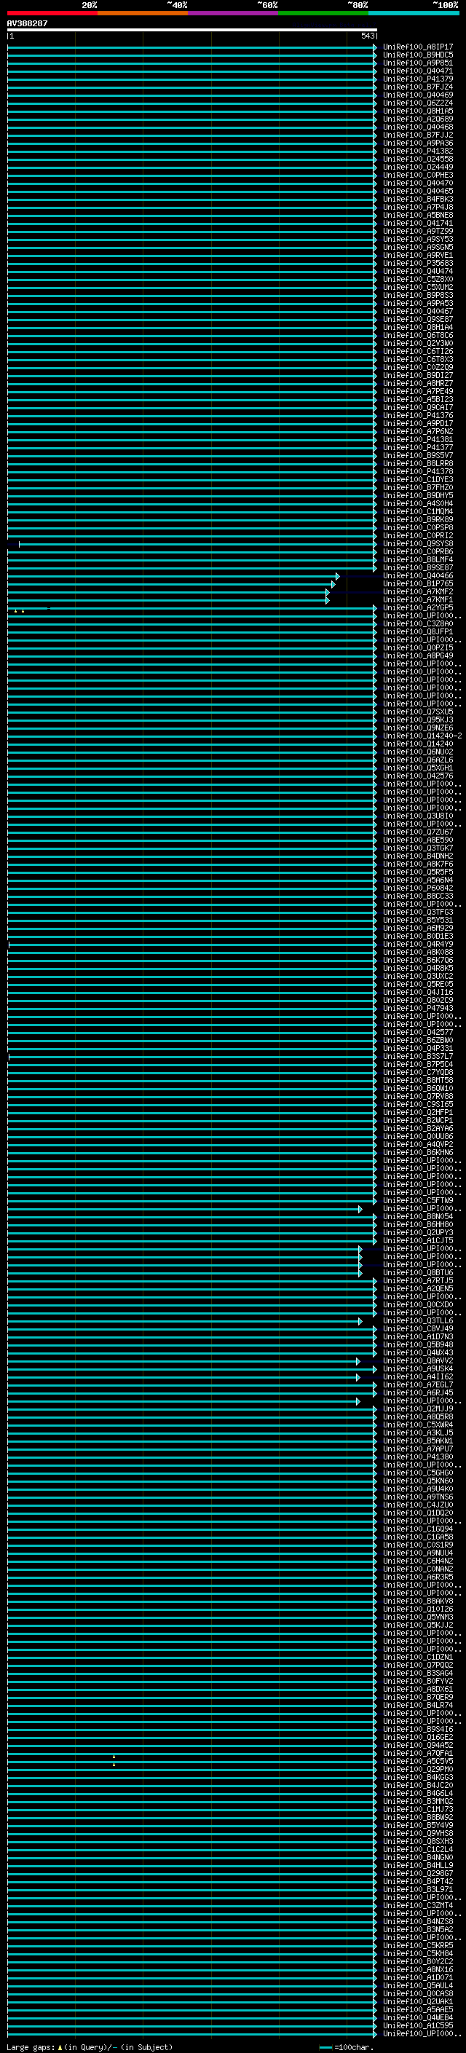Open hit UniRef100_B9HDC5

pyautogui.click(x=417, y=55)
